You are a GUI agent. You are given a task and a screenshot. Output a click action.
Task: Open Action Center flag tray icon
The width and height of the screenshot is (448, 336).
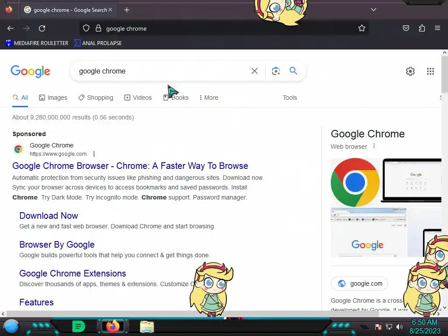(x=378, y=326)
